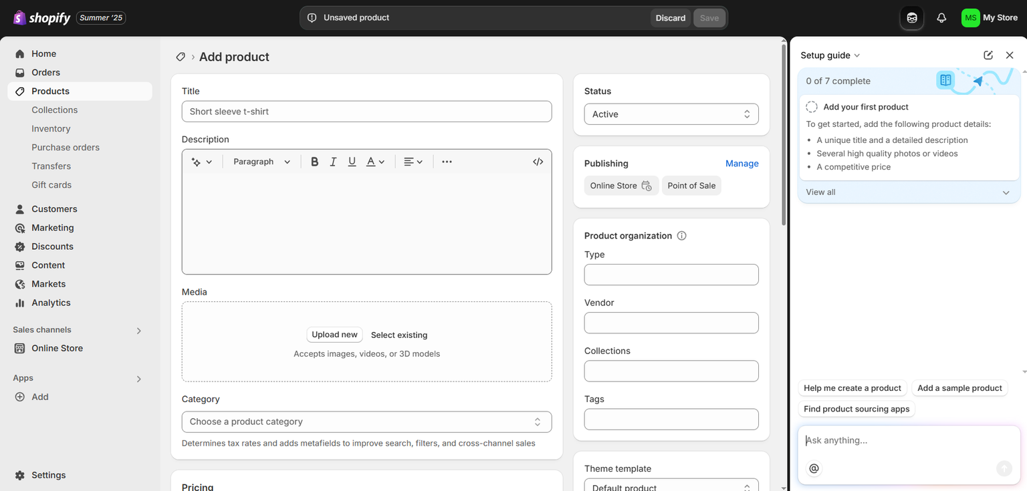Focus the product Title field
1027x491 pixels.
coord(366,112)
